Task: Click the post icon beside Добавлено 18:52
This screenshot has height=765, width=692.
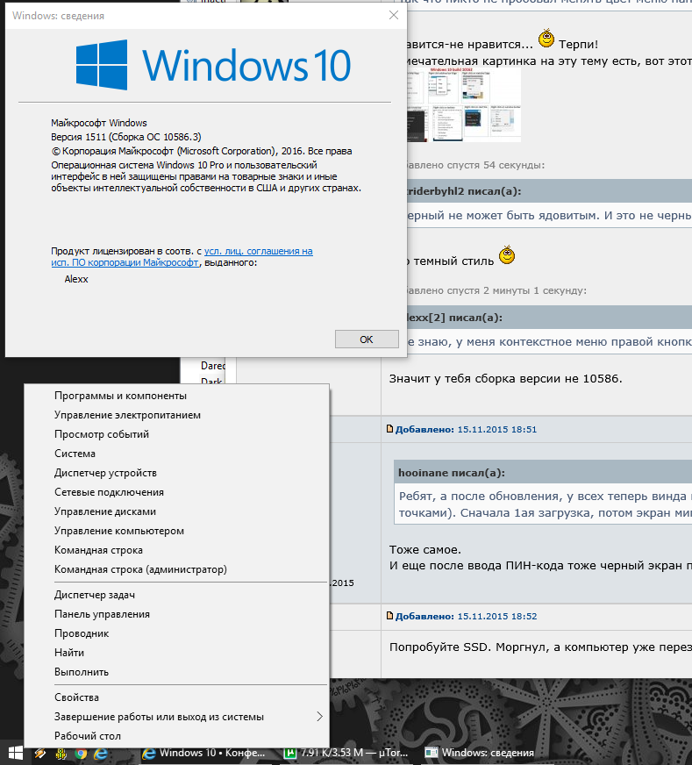Action: pyautogui.click(x=389, y=616)
